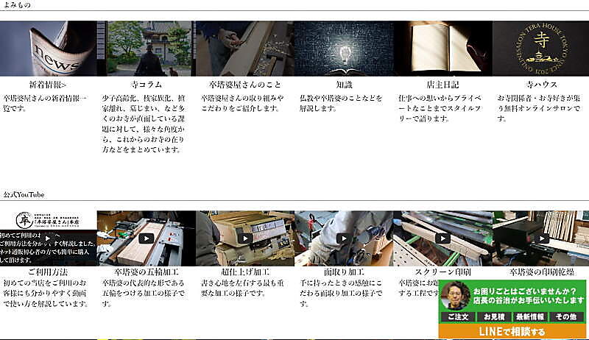589x340 pixels.
Task: Open the news newspaper thumbnail
Action: (x=49, y=49)
